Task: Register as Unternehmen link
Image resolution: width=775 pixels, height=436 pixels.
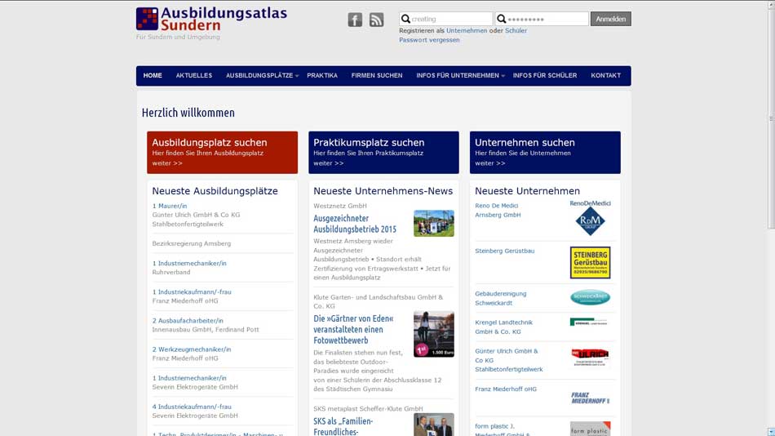Action: point(467,30)
